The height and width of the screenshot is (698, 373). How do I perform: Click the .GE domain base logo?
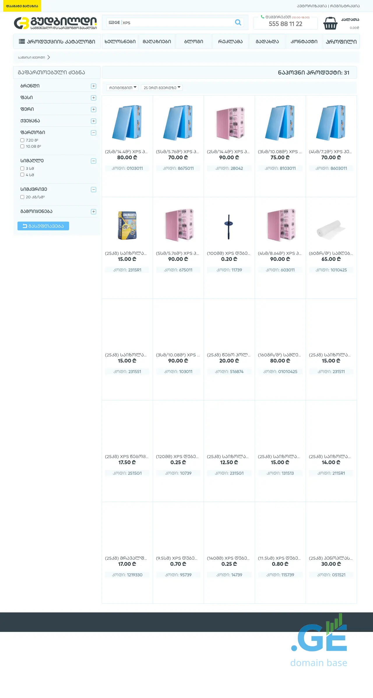click(x=319, y=641)
